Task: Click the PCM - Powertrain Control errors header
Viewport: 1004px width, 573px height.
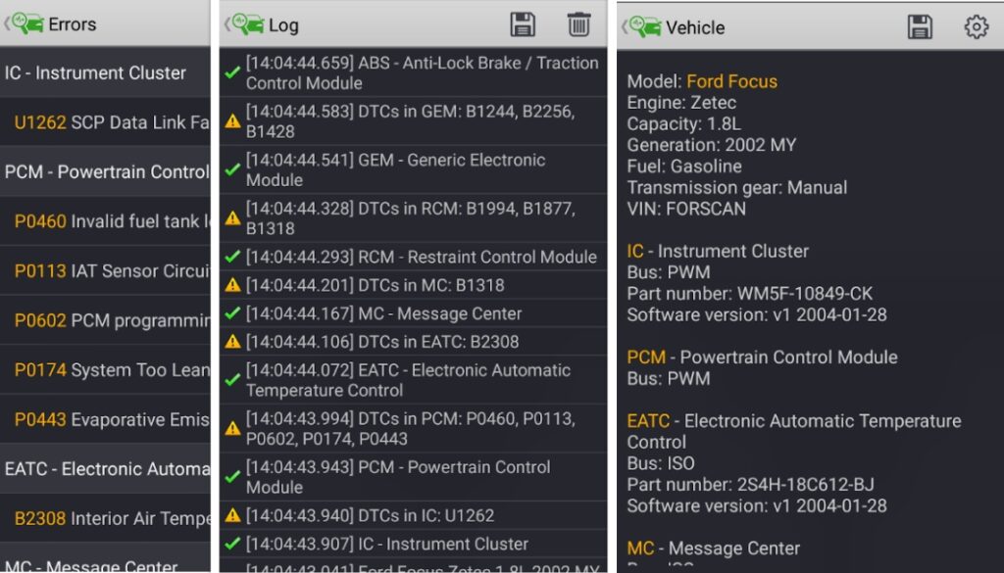Action: point(106,172)
